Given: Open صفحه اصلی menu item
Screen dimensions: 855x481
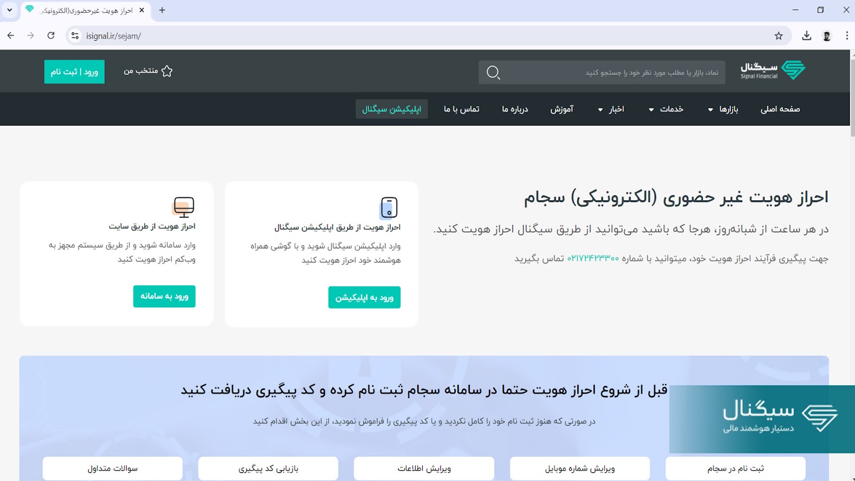Looking at the screenshot, I should pyautogui.click(x=780, y=109).
